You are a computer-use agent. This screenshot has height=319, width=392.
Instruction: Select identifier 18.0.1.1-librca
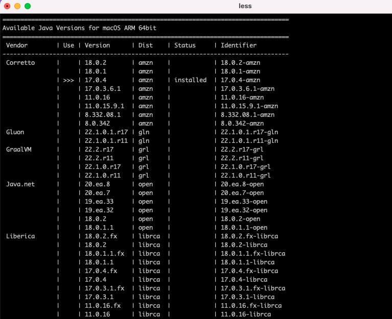[247, 262]
